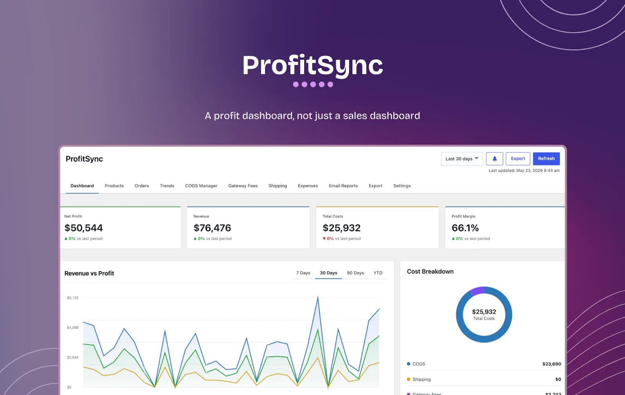The width and height of the screenshot is (625, 395).
Task: Open the Expenses tab
Action: (308, 186)
